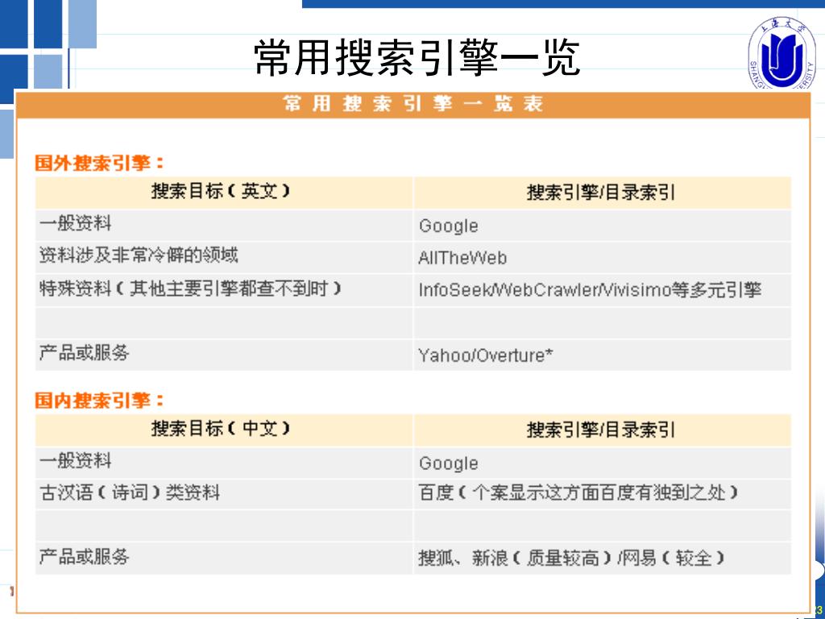The height and width of the screenshot is (619, 825).
Task: Click the AllTheWeb cell
Action: 602,257
